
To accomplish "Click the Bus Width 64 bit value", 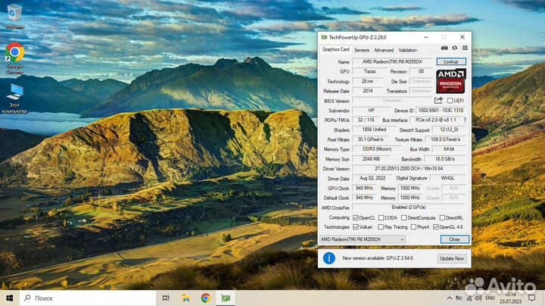I will pyautogui.click(x=449, y=148).
